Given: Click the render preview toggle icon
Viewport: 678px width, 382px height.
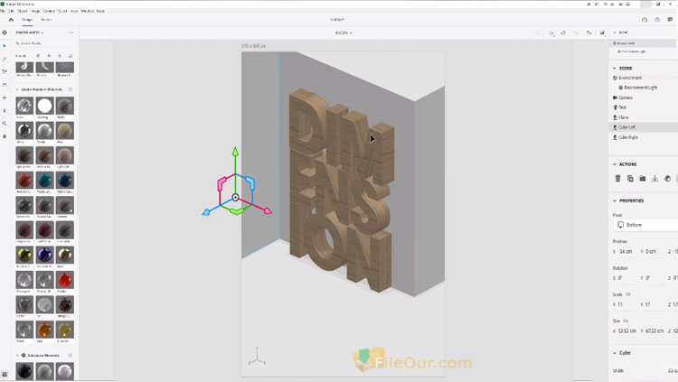Looking at the screenshot, I should click(x=602, y=33).
